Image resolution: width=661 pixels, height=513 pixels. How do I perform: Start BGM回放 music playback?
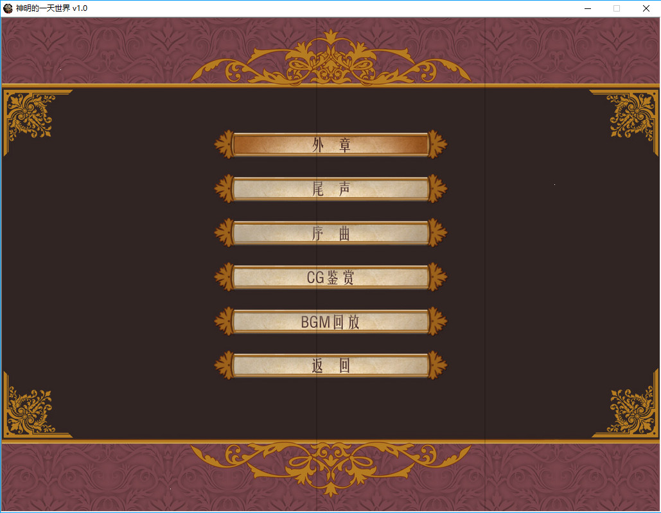(x=330, y=322)
